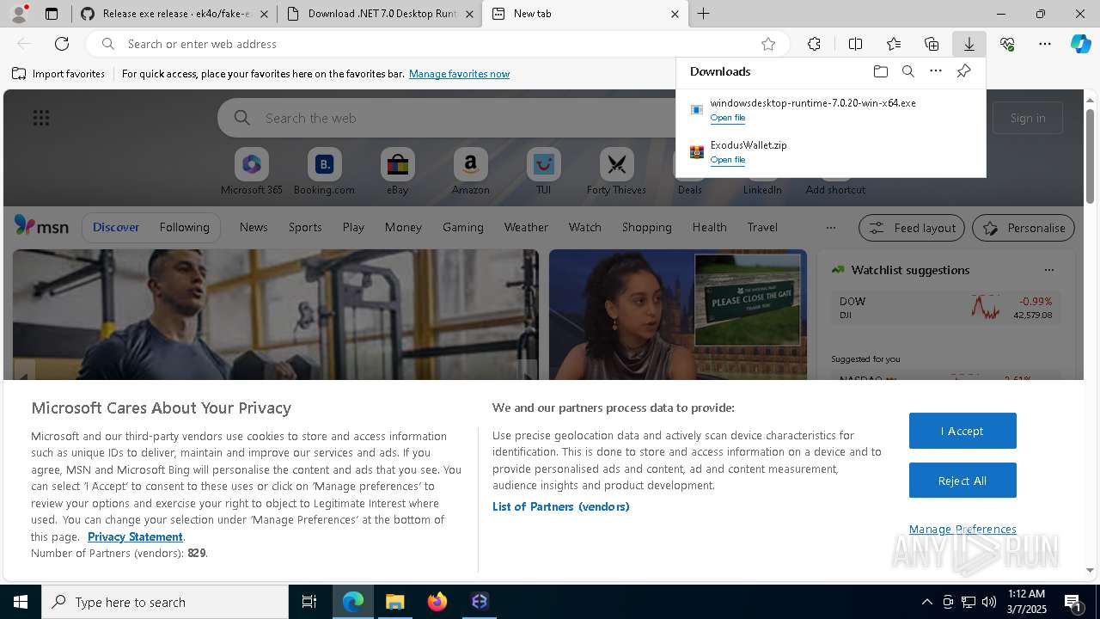The width and height of the screenshot is (1100, 619).
Task: Open more options in Downloads panel
Action: tap(936, 71)
